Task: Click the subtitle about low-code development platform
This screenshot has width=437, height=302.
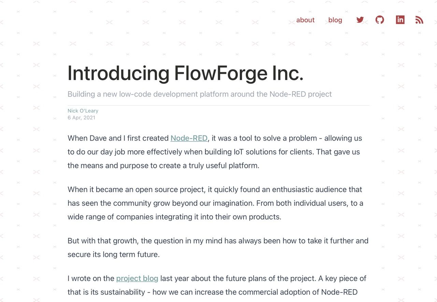Action: pyautogui.click(x=200, y=94)
